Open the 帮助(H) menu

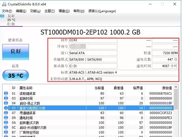pos(79,11)
